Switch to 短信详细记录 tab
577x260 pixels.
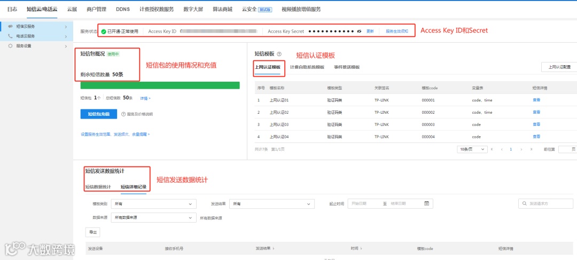click(x=134, y=187)
